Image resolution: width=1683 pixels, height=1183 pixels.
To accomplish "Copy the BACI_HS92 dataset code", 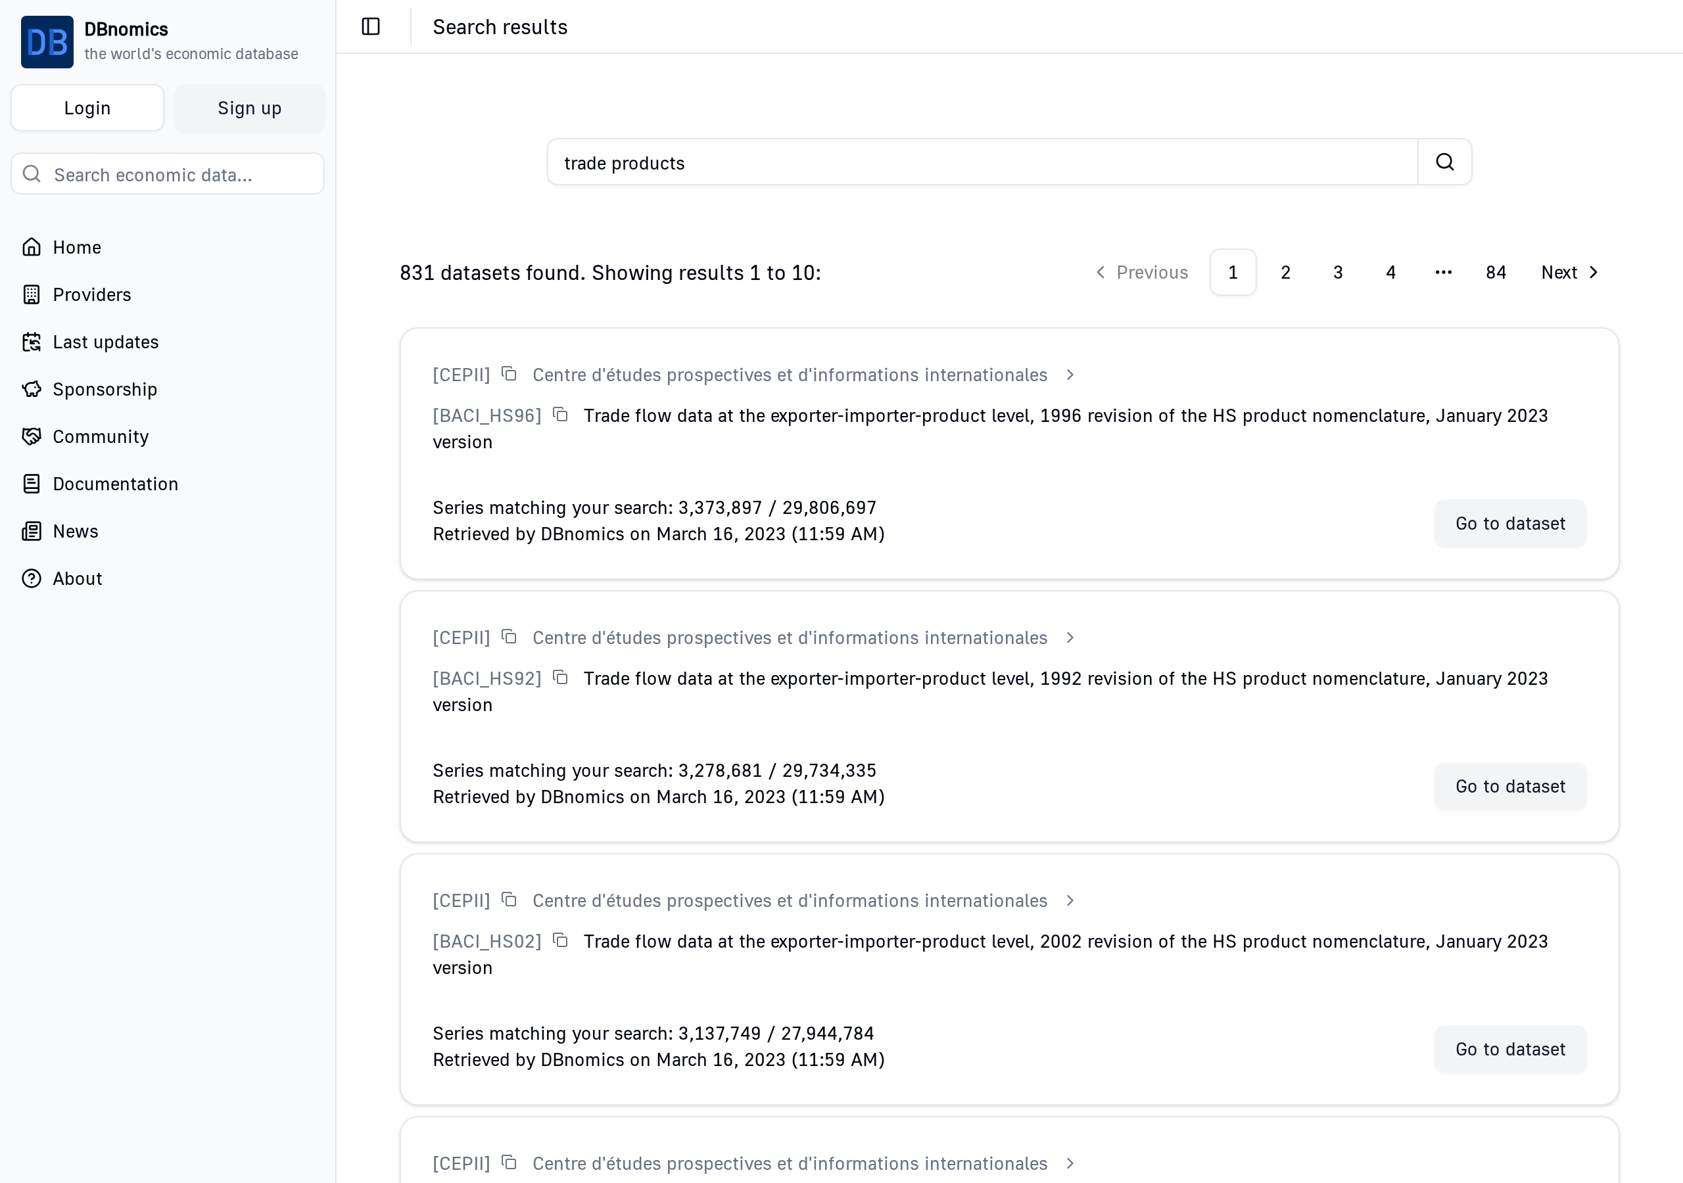I will pyautogui.click(x=561, y=678).
